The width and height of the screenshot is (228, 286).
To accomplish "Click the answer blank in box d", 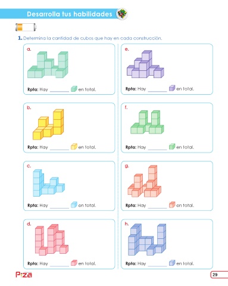I will (x=60, y=265).
